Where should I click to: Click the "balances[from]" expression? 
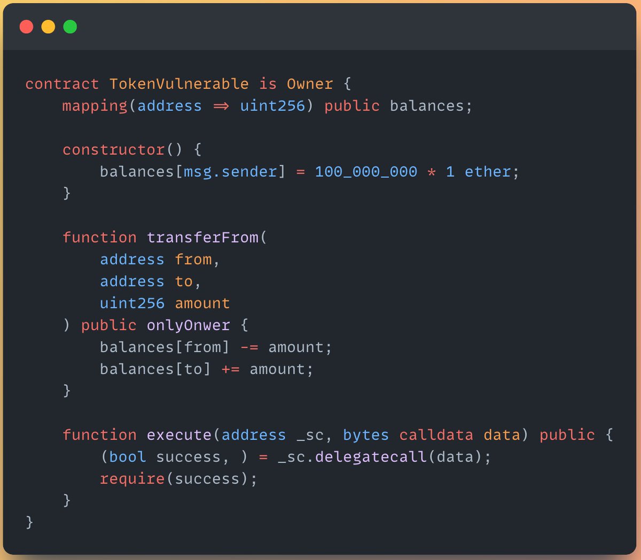coord(165,347)
